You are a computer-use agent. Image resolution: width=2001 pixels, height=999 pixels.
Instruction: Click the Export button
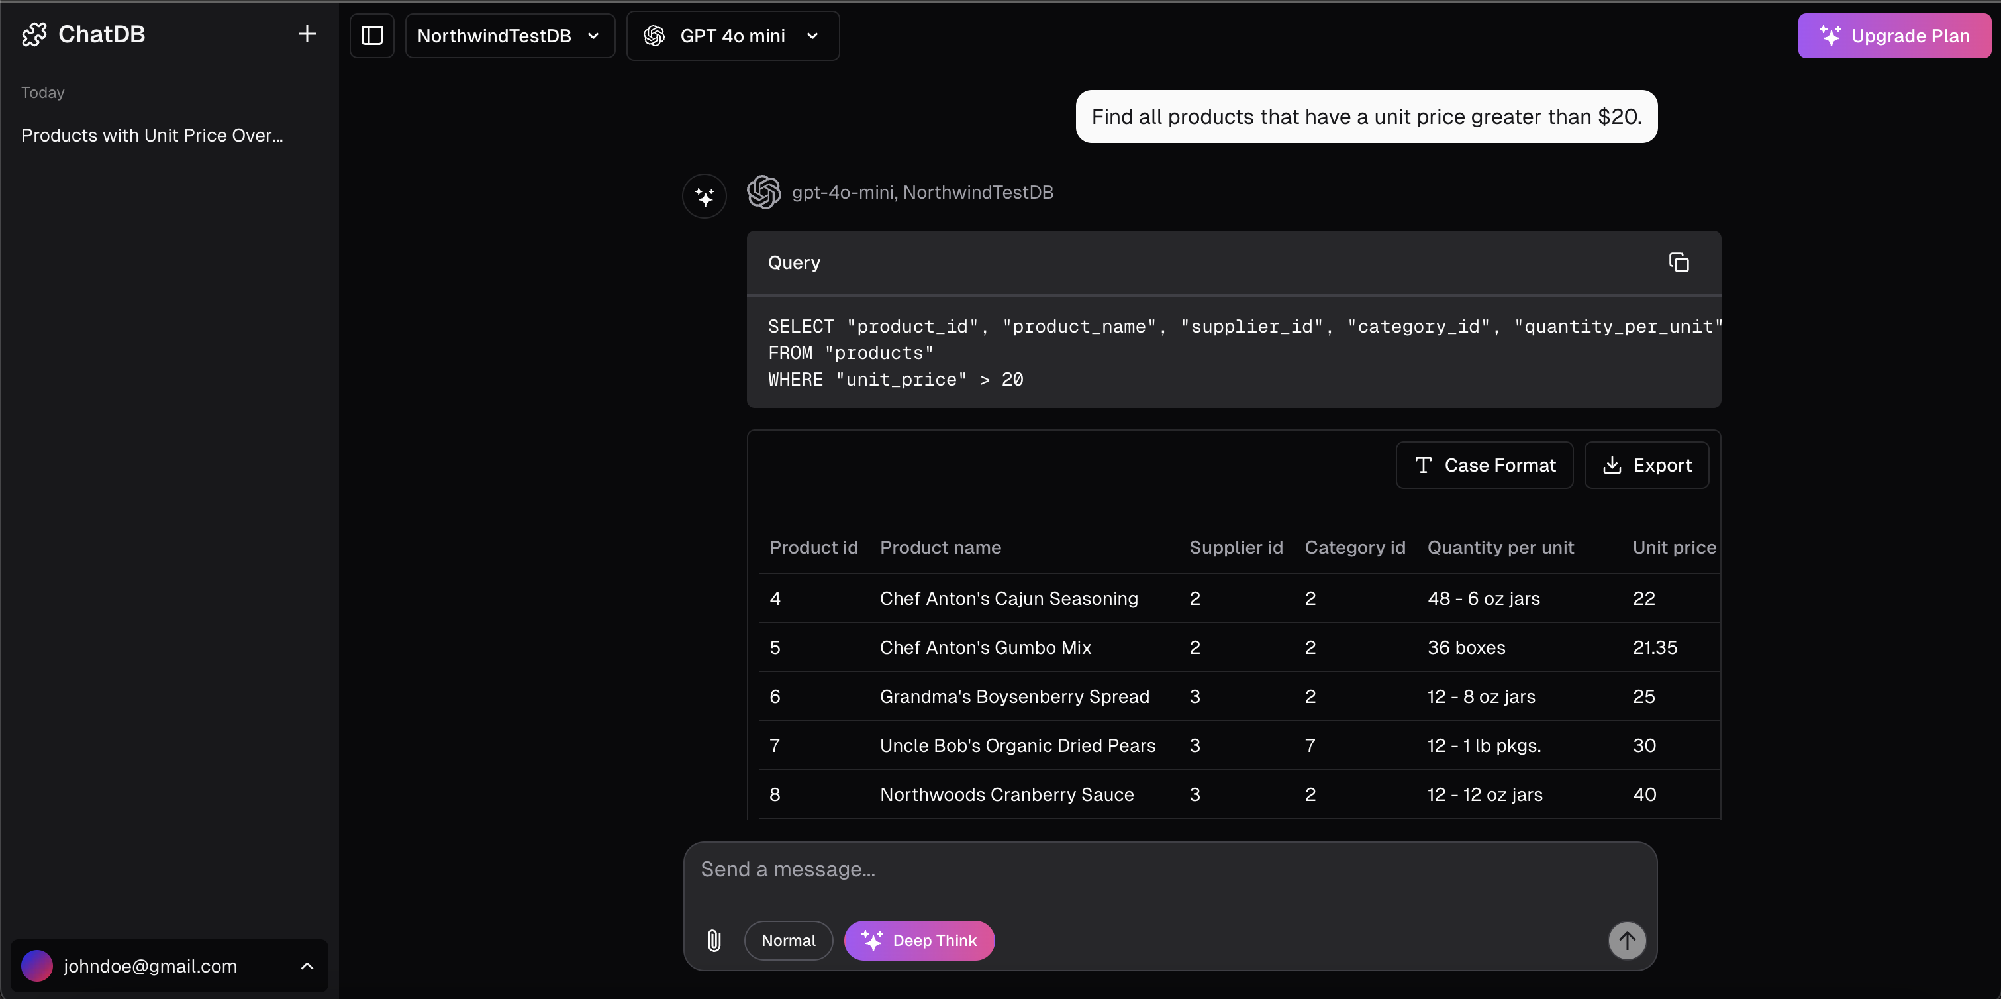[1646, 465]
